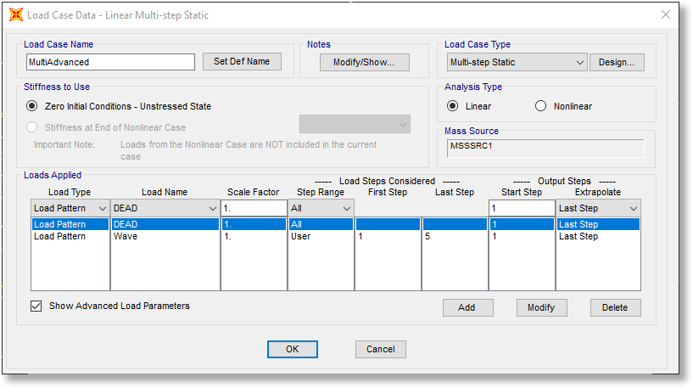The height and width of the screenshot is (388, 693).
Task: Click the Scale Factor input field
Action: [x=253, y=208]
